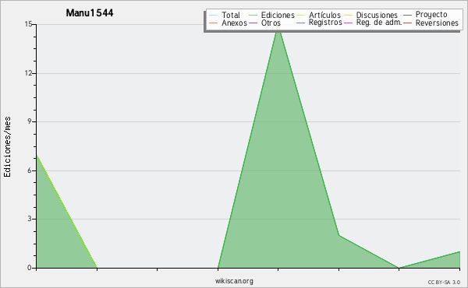This screenshot has width=468, height=288.
Task: Click the 6 value on y-axis
Action: (30, 170)
